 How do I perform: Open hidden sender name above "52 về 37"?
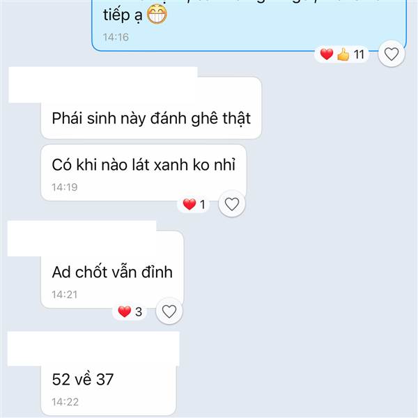(93, 349)
